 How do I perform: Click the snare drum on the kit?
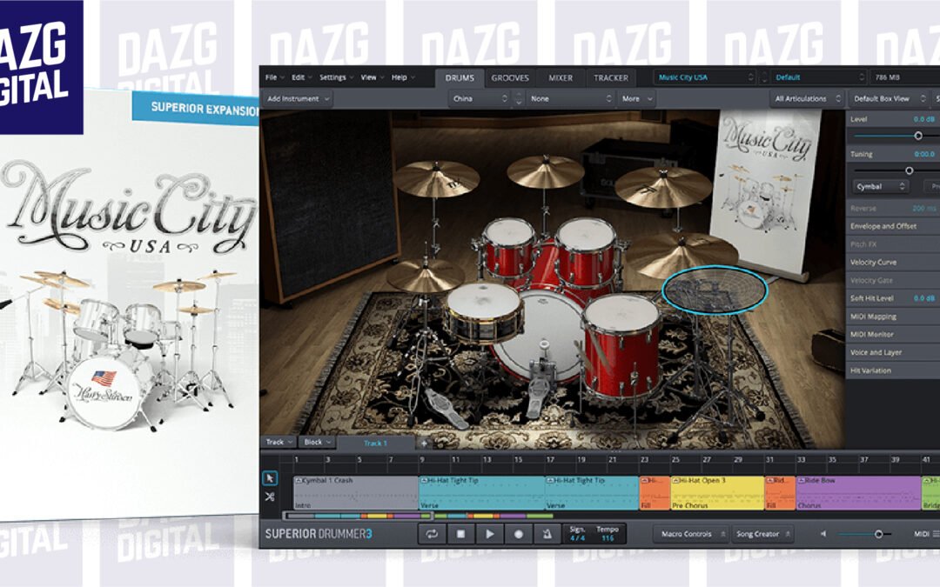(485, 311)
